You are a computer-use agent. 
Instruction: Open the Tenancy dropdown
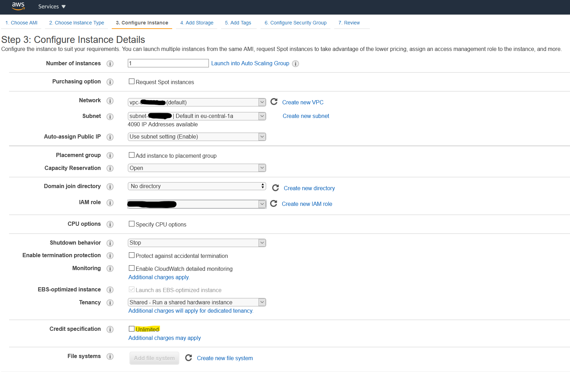point(197,302)
